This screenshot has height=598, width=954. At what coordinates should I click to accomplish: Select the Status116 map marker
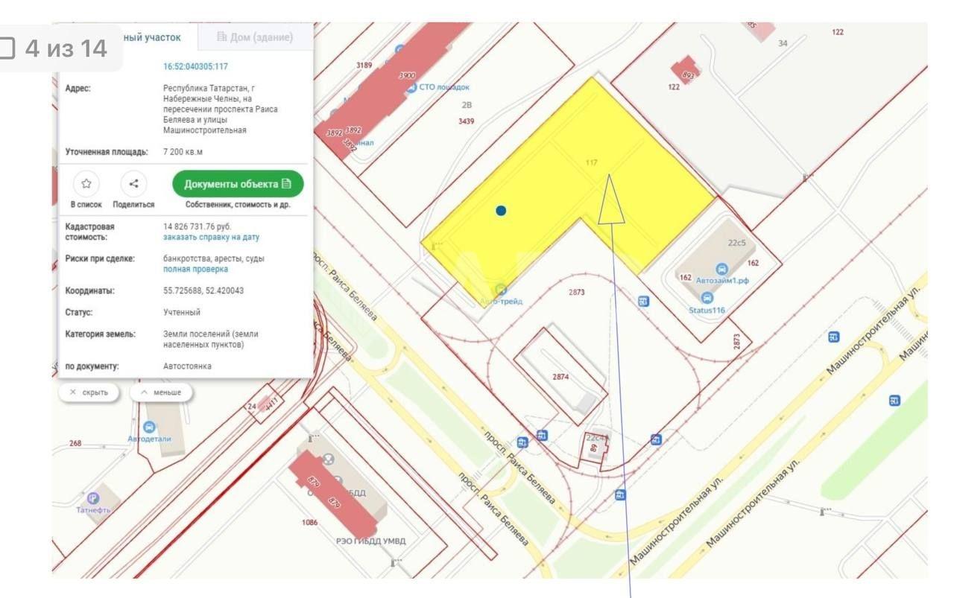(707, 298)
